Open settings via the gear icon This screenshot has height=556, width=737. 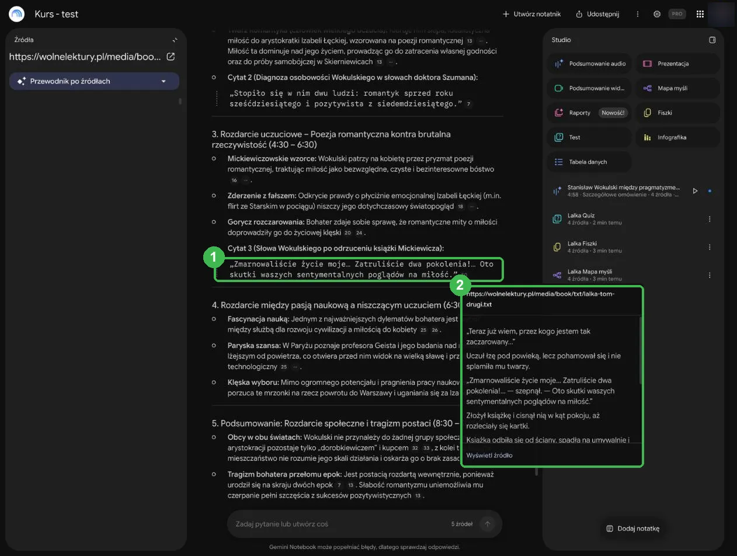657,14
